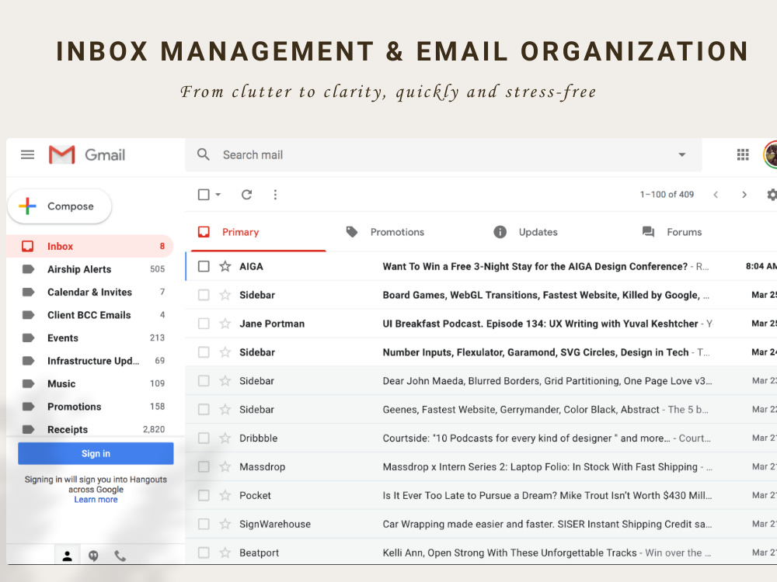Image resolution: width=777 pixels, height=582 pixels.
Task: Focus the Search mail field
Action: [444, 155]
